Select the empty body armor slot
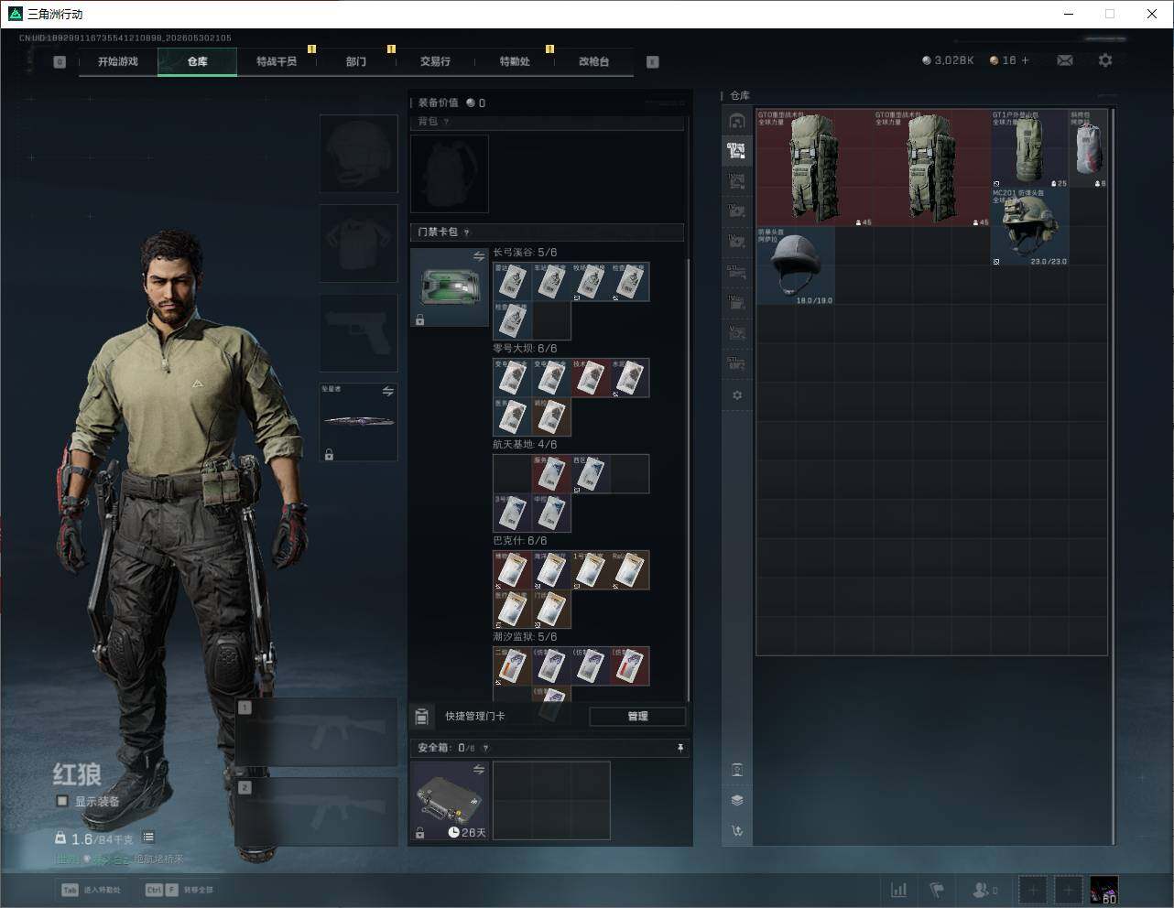1174x908 pixels. click(359, 243)
